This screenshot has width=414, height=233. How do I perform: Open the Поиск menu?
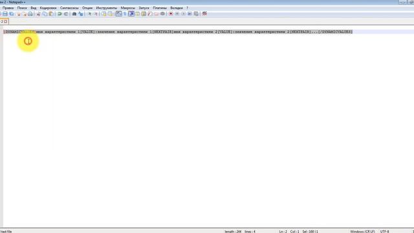click(22, 8)
